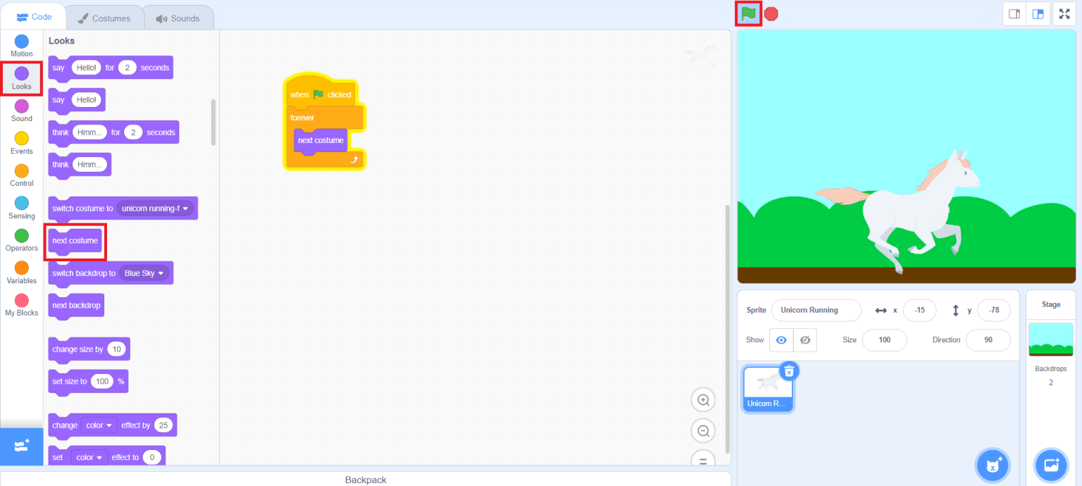
Task: Choose a new sprite with cat icon
Action: tap(993, 465)
